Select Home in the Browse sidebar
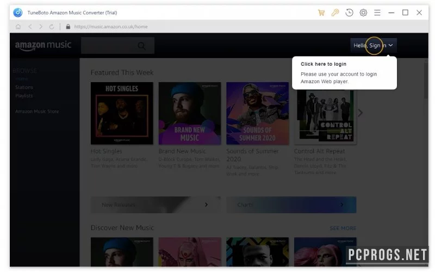Image resolution: width=435 pixels, height=272 pixels. pyautogui.click(x=22, y=79)
